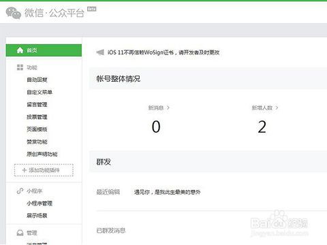The width and height of the screenshot is (327, 245).
Task: Click the home house icon
Action: click(20, 50)
